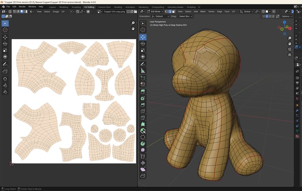Open the Select Box drag dropdown
This screenshot has width=302, height=191.
click(185, 16)
